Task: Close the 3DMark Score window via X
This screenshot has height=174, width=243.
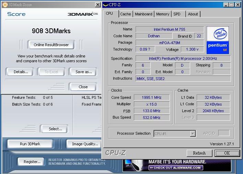Action: click(x=97, y=5)
